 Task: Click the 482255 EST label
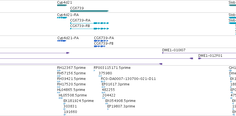click(108, 90)
